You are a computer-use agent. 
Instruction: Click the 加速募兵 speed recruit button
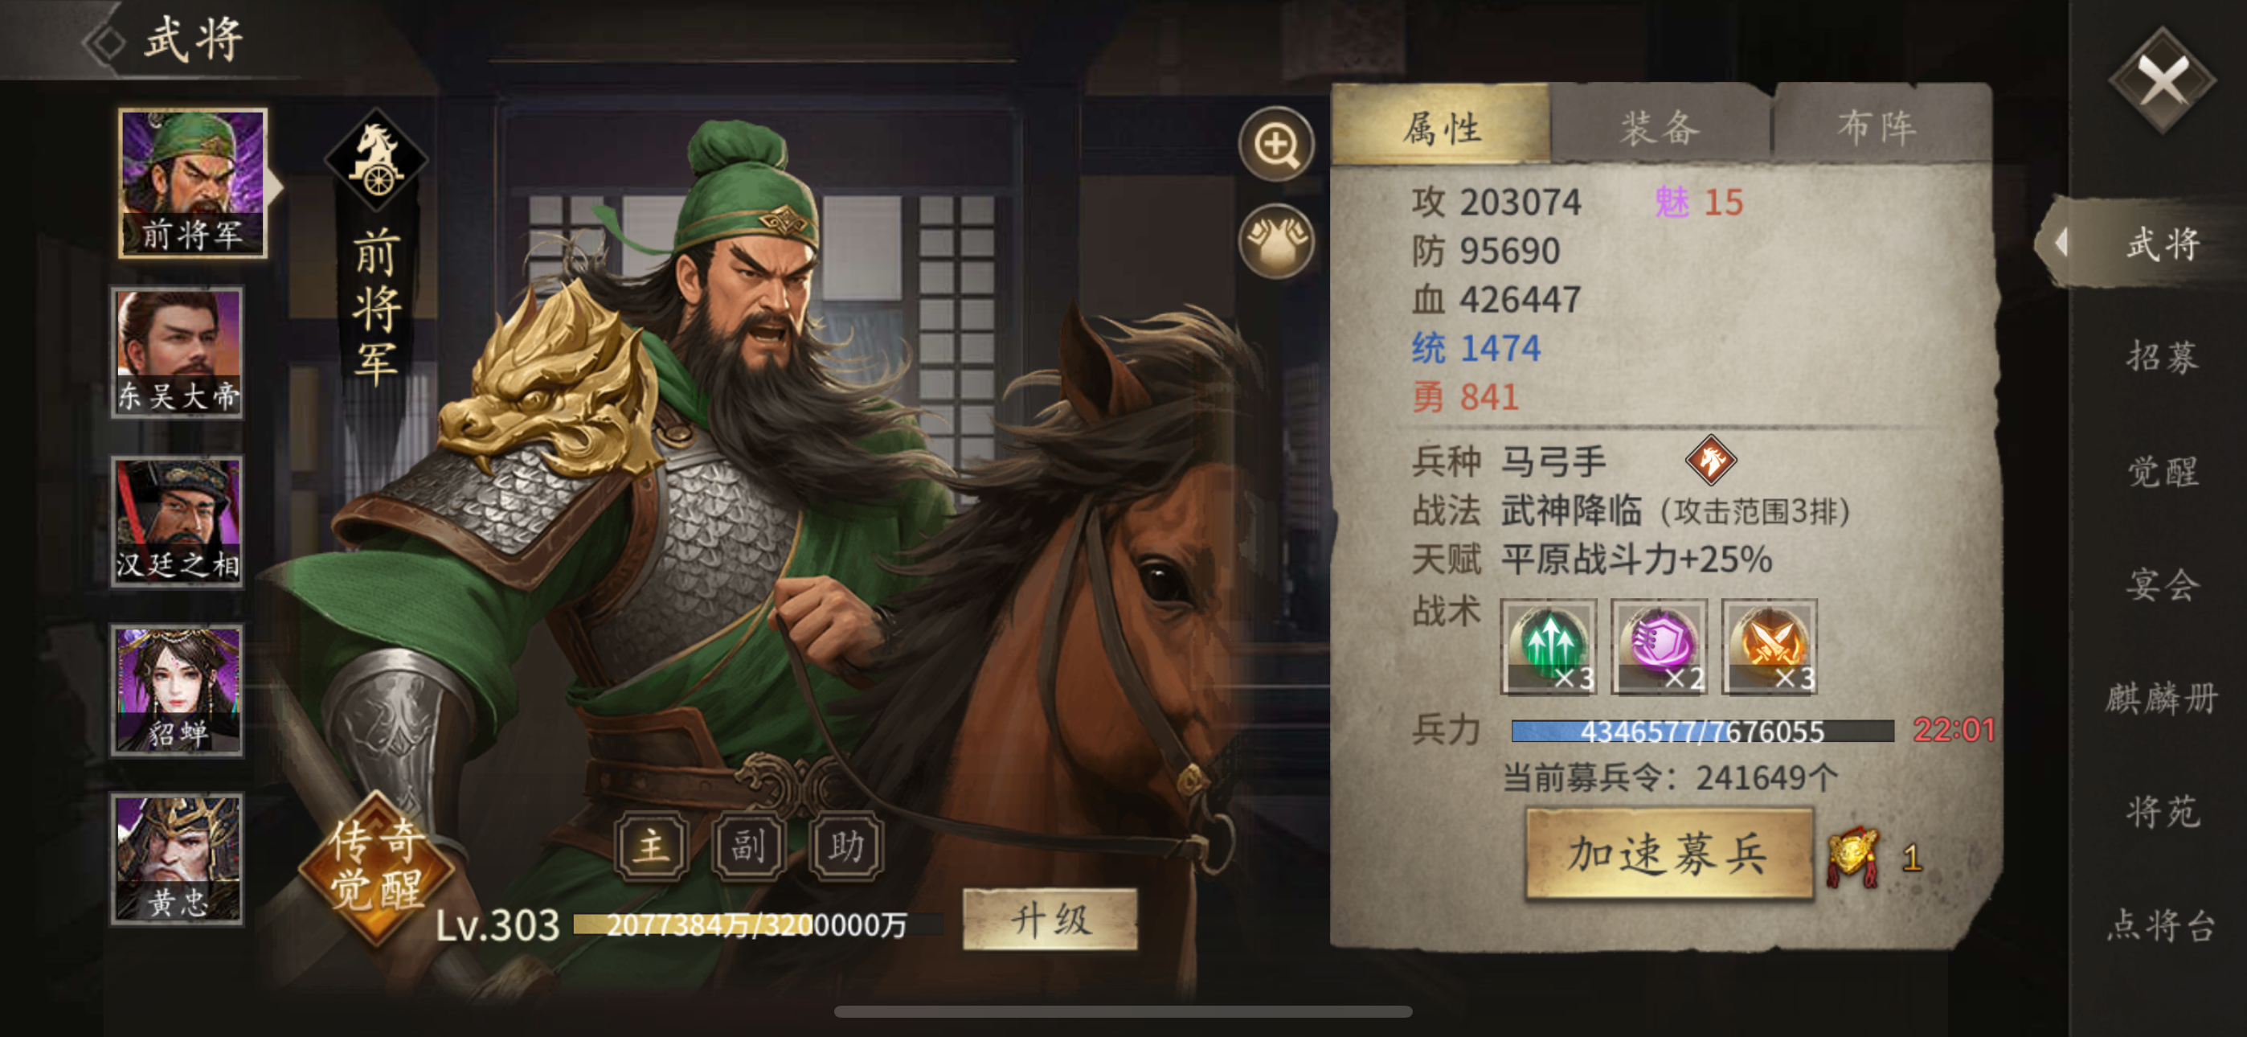(1668, 854)
